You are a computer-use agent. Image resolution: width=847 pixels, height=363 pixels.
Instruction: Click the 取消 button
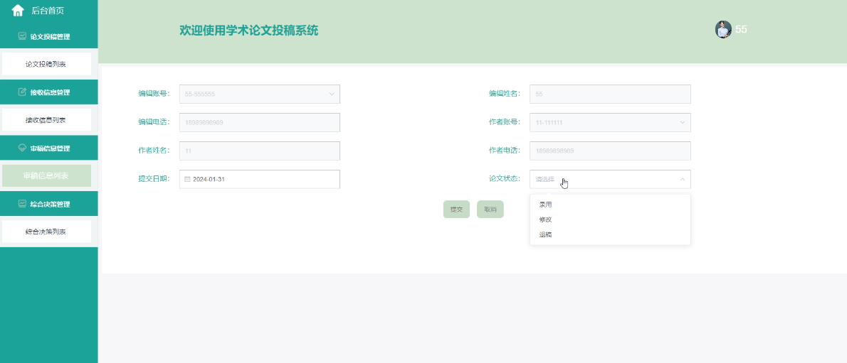pos(490,210)
